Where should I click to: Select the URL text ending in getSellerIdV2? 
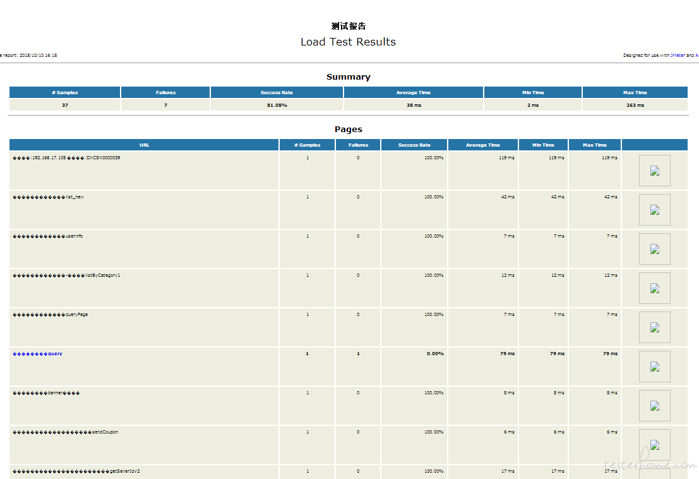(76, 471)
